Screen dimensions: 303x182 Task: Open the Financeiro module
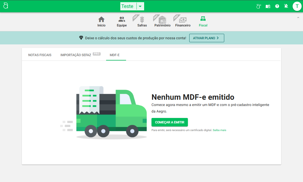[x=183, y=22]
